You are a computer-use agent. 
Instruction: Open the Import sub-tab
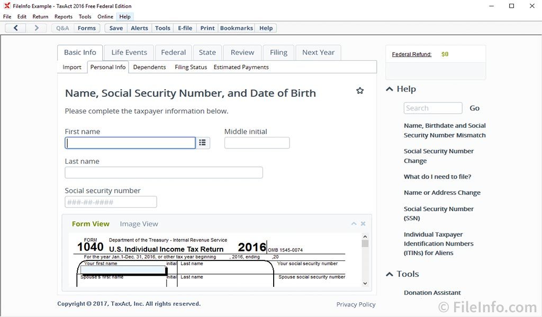72,67
